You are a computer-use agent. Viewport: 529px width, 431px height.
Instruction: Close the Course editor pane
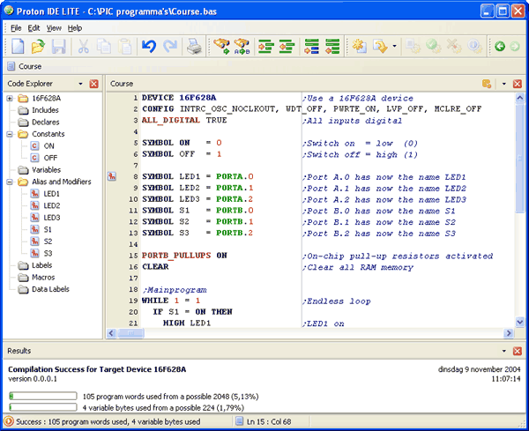518,84
